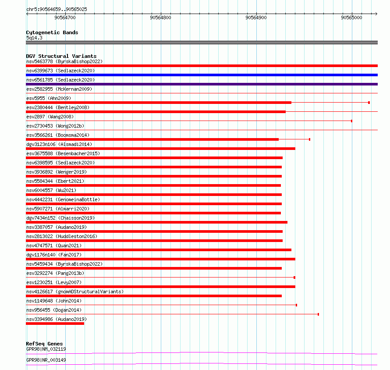Open esv2730453 (Wong2012b) variant label
390x370 pixels.
55,126
